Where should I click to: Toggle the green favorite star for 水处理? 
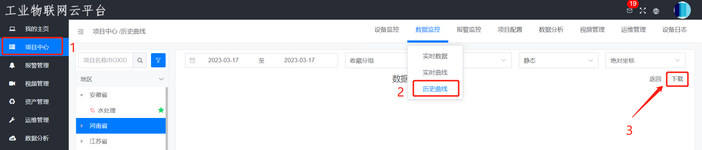point(161,110)
